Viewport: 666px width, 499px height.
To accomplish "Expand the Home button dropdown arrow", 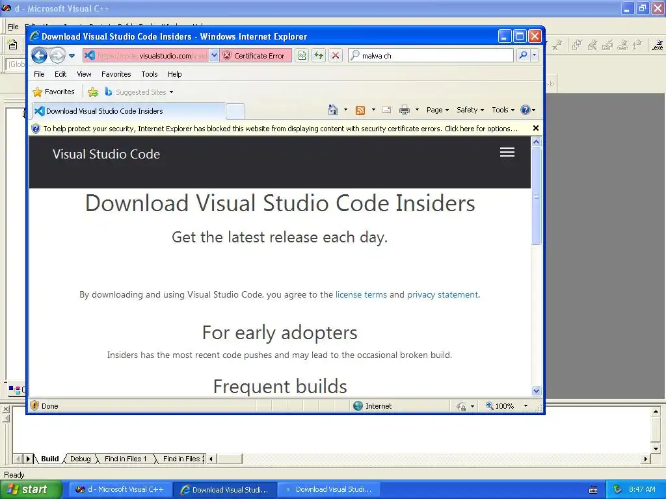I will (345, 110).
